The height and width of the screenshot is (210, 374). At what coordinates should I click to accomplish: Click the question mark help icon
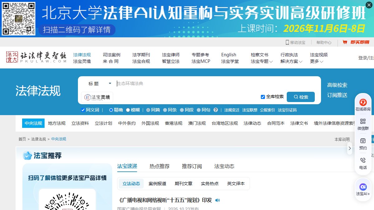pos(216,110)
